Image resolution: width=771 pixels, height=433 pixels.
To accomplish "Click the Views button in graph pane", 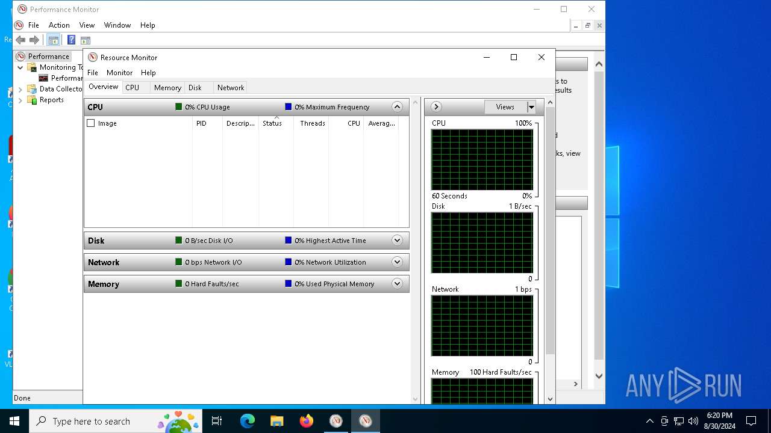I will click(x=505, y=107).
